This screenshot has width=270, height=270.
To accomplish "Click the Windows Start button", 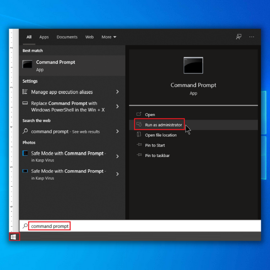I will coord(13,237).
